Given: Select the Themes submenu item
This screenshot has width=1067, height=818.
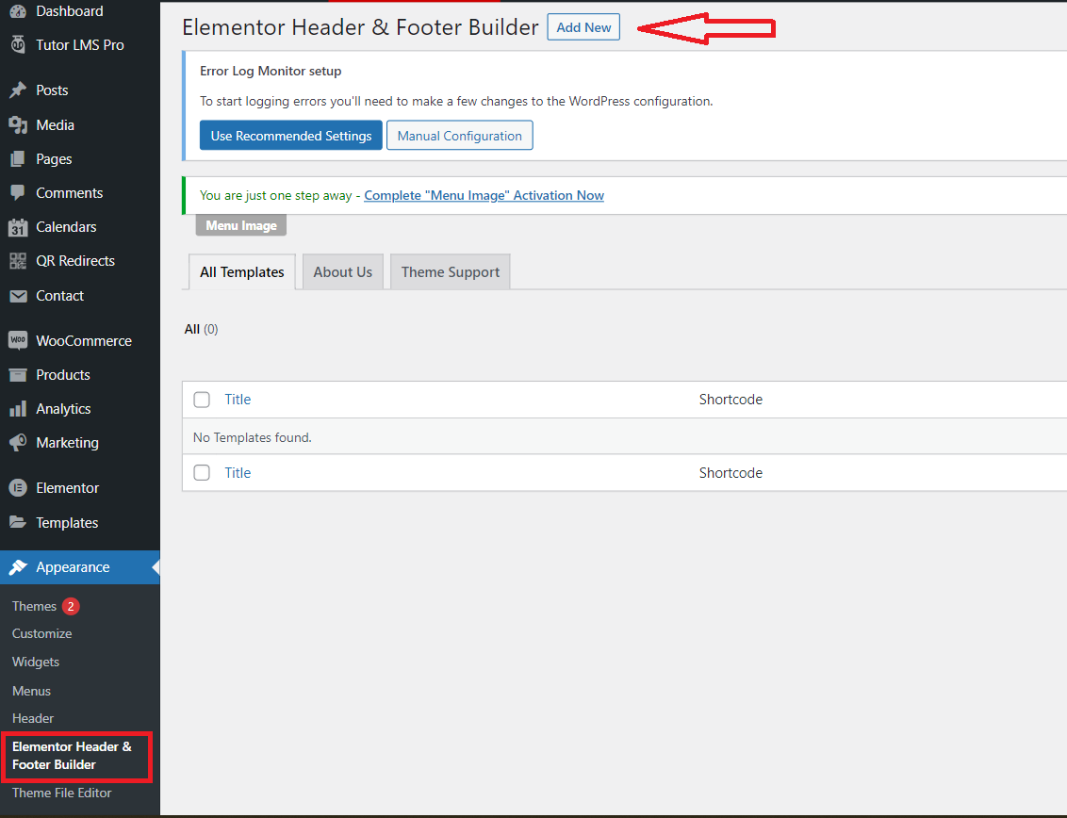Looking at the screenshot, I should coord(34,606).
